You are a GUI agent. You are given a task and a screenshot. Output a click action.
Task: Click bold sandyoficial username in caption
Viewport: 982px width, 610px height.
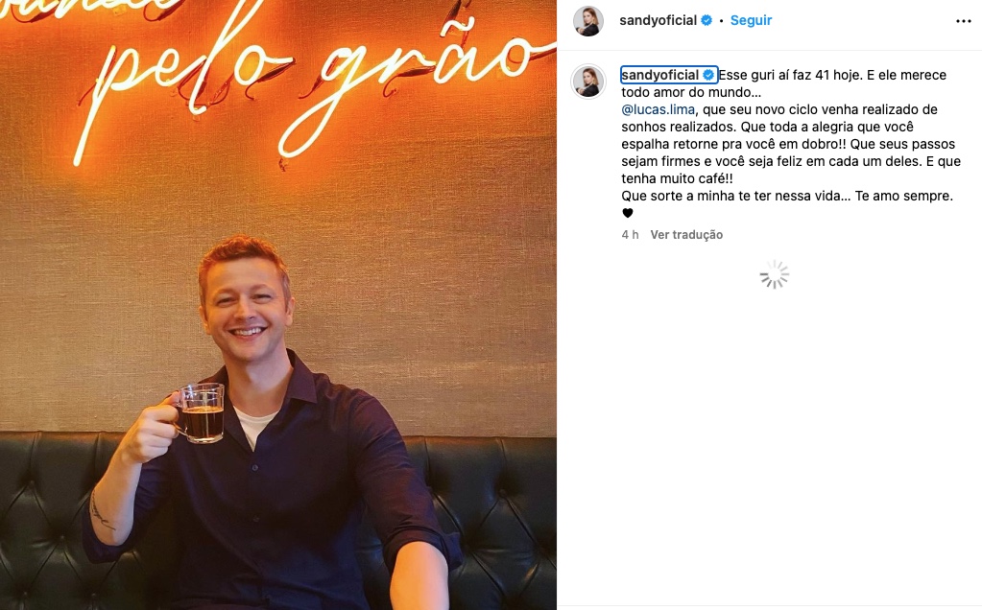[x=659, y=75]
